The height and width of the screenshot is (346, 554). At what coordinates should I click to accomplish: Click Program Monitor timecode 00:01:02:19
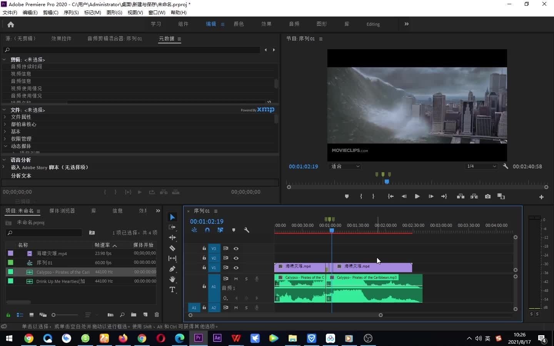click(304, 166)
